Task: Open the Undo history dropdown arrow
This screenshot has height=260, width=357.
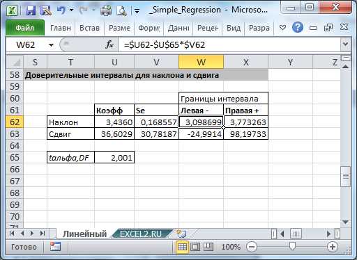Action: tap(72, 10)
